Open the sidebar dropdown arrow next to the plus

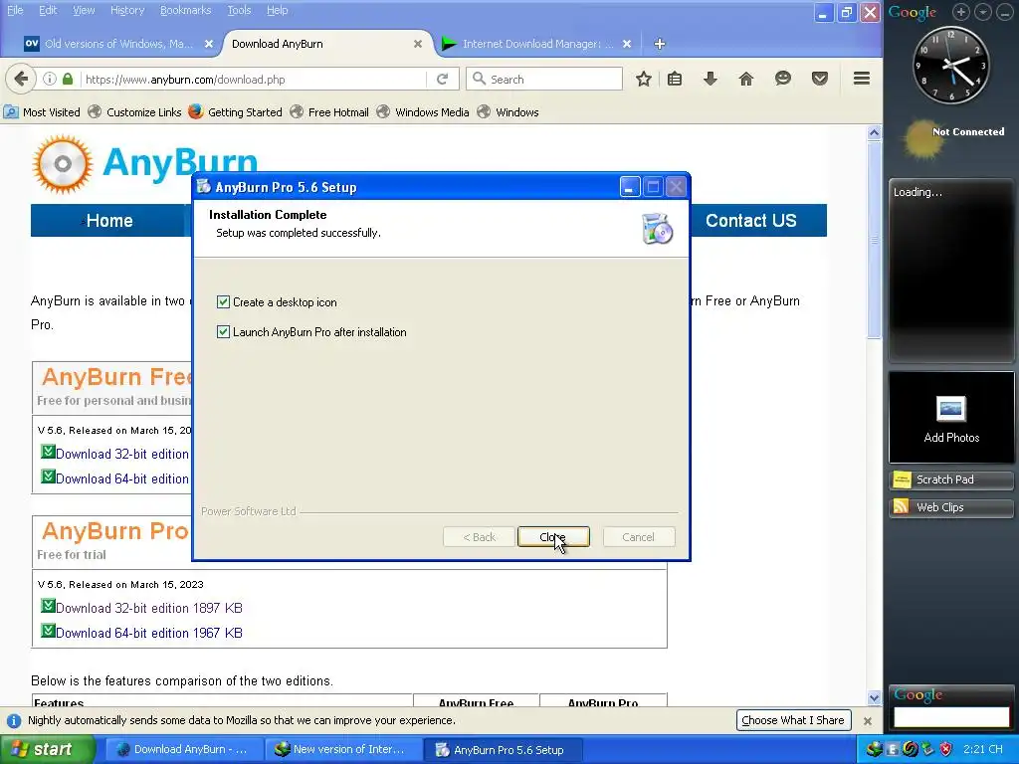coord(982,12)
